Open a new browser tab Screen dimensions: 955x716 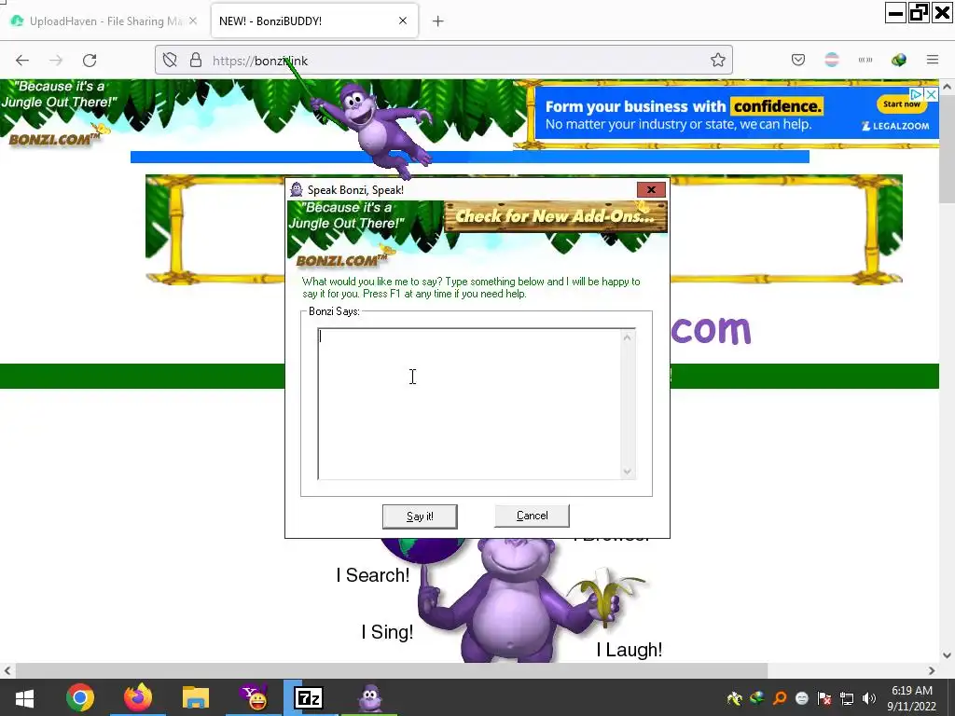tap(438, 21)
